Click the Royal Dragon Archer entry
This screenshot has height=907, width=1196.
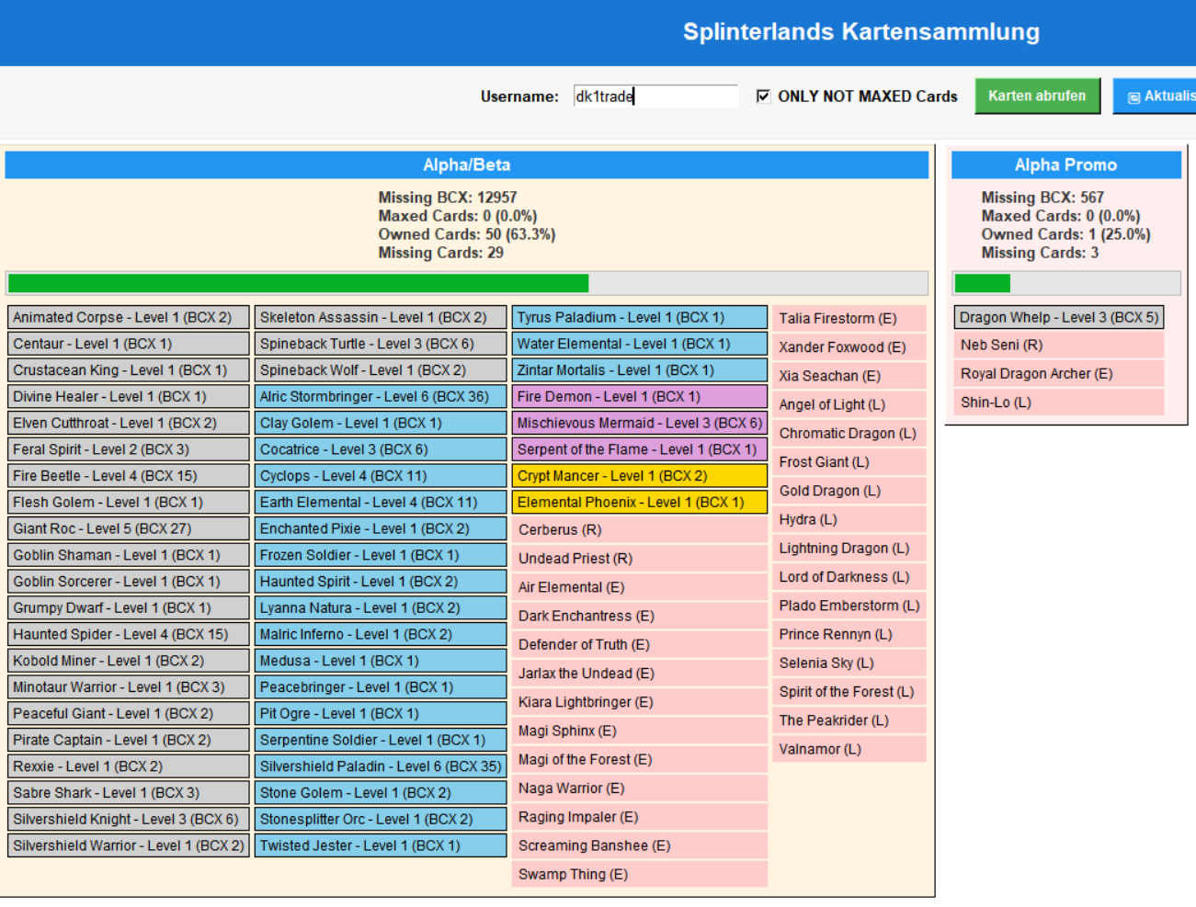click(1058, 374)
